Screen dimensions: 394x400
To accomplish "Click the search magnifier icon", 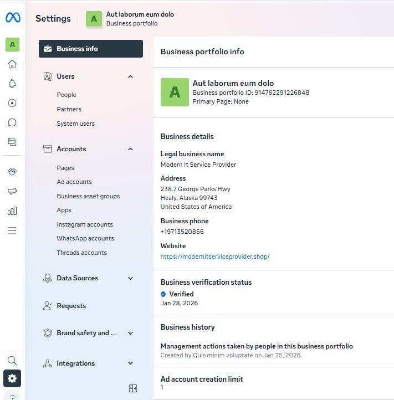I will point(12,361).
